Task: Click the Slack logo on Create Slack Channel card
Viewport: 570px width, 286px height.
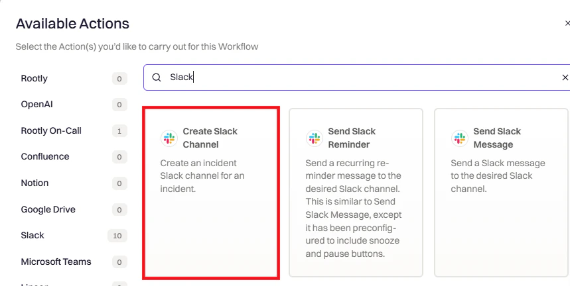Action: (x=169, y=138)
